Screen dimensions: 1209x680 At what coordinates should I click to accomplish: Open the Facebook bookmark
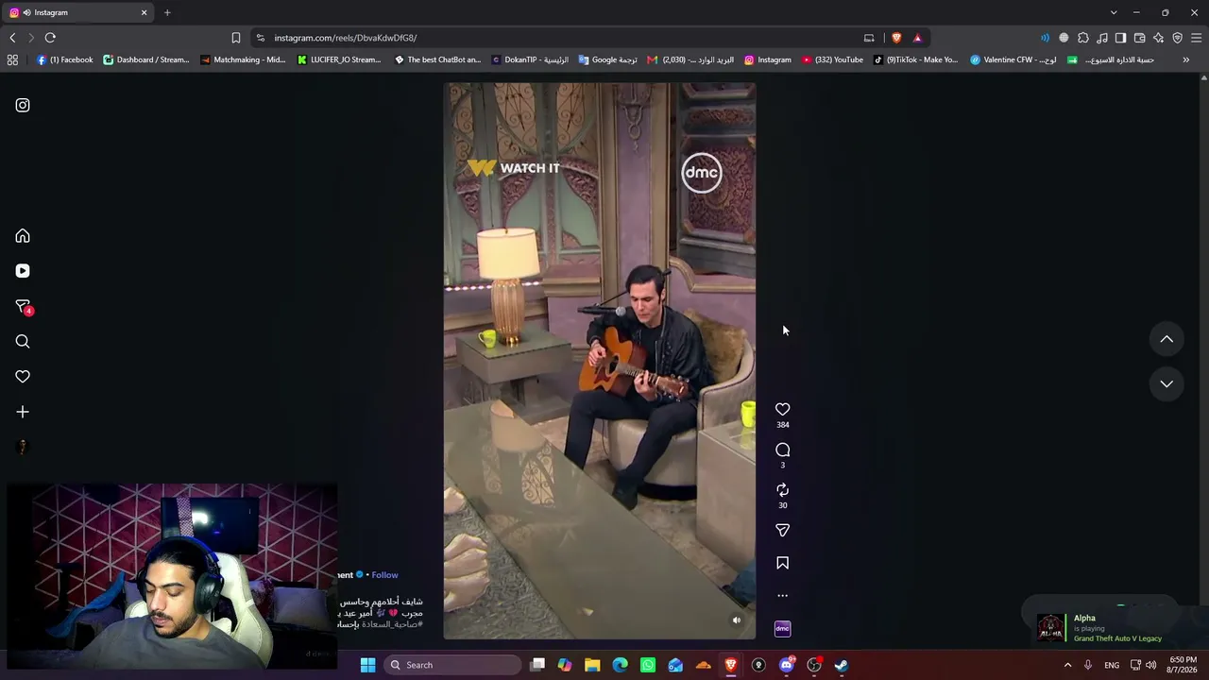coord(64,59)
